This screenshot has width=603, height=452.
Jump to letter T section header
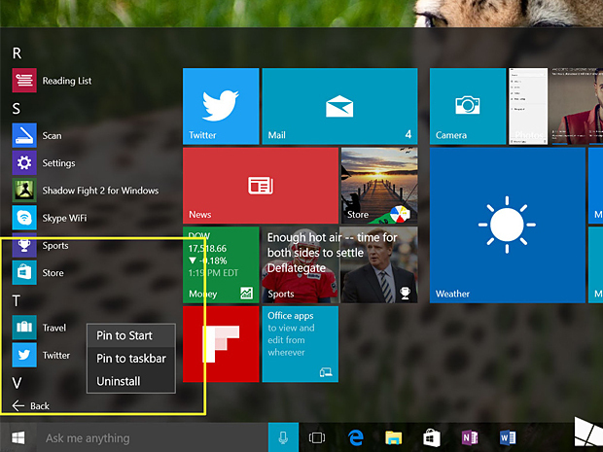coord(17,300)
